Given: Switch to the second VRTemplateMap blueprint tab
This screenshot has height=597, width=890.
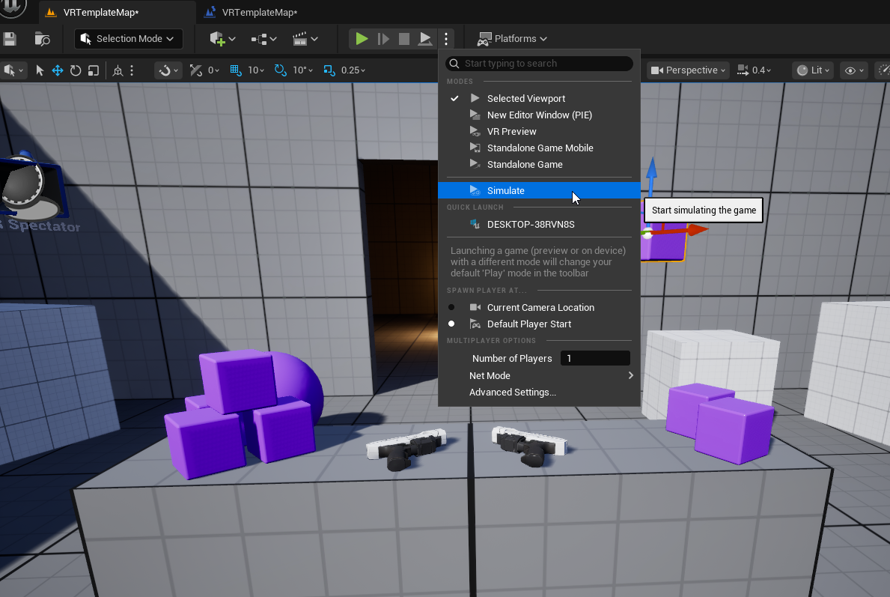Looking at the screenshot, I should pyautogui.click(x=260, y=12).
